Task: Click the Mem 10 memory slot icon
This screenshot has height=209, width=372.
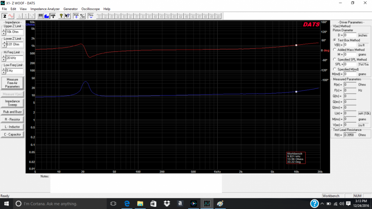Action: [x=155, y=16]
